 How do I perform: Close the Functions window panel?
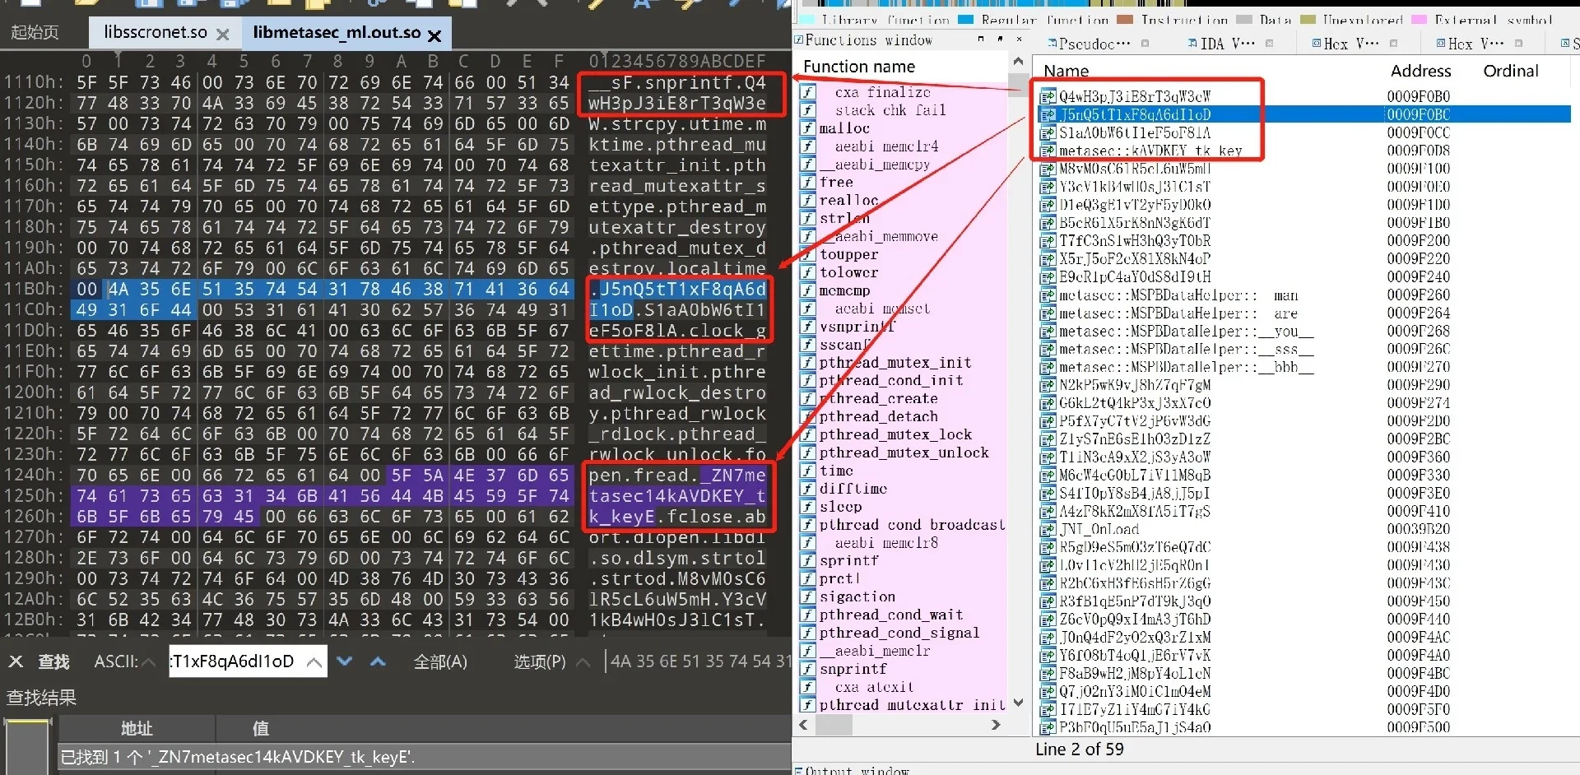[x=1020, y=39]
